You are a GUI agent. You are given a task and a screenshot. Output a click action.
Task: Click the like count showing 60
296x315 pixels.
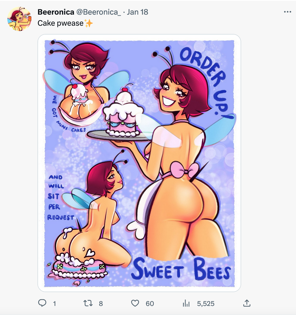pyautogui.click(x=150, y=304)
